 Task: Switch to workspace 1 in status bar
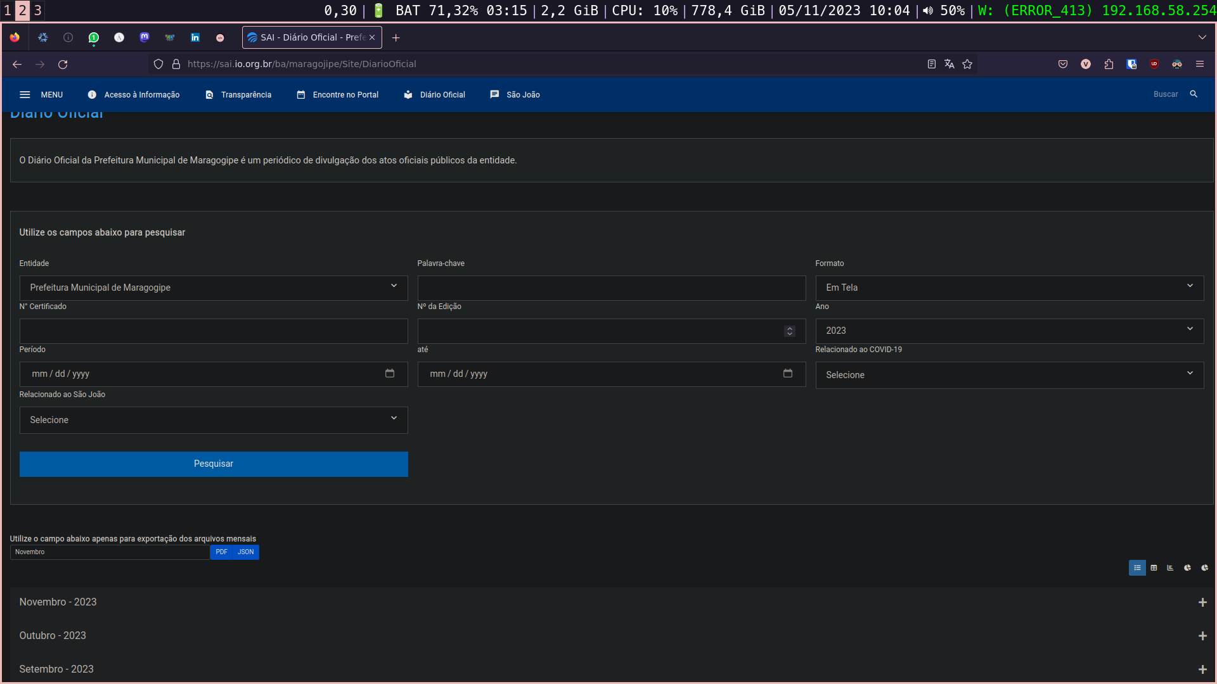click(8, 10)
